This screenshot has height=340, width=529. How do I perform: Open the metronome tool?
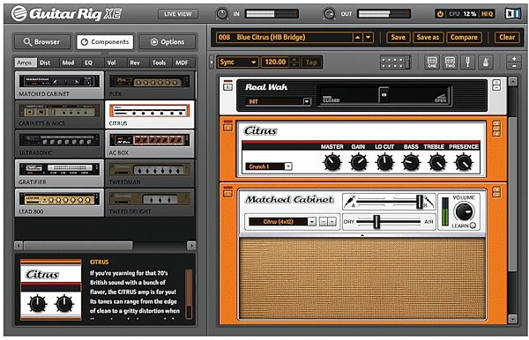pos(486,62)
